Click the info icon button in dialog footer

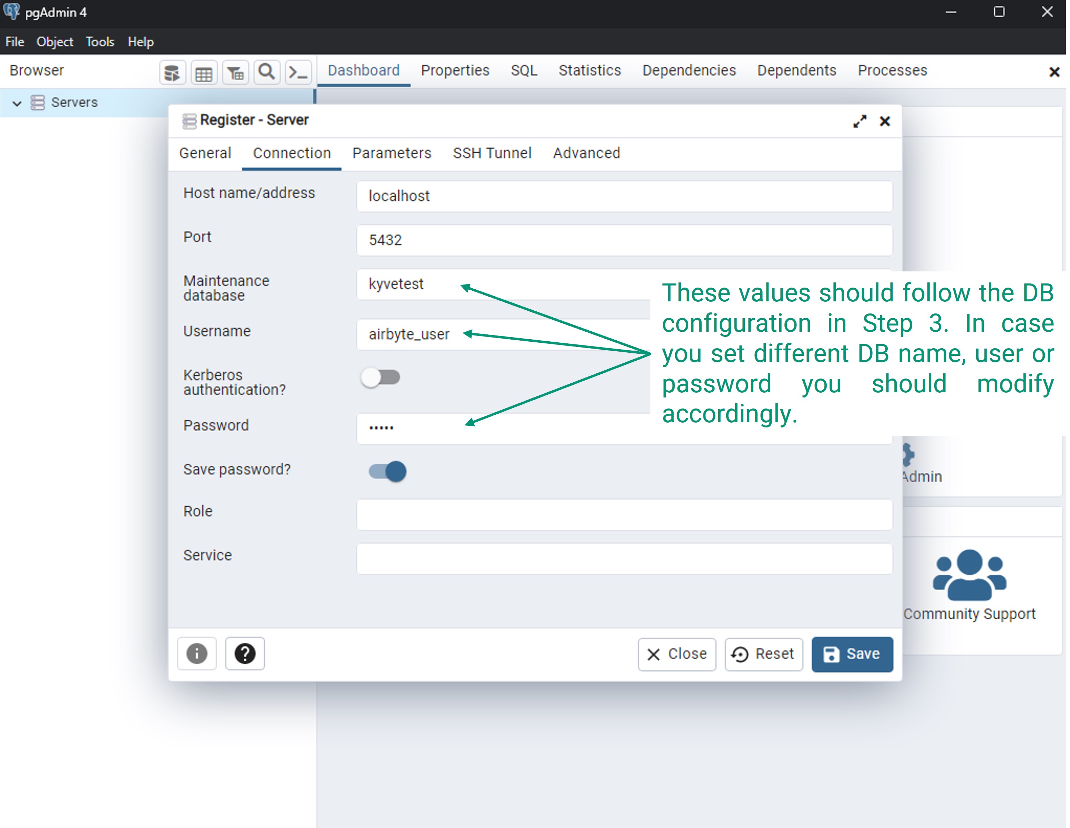(x=197, y=654)
